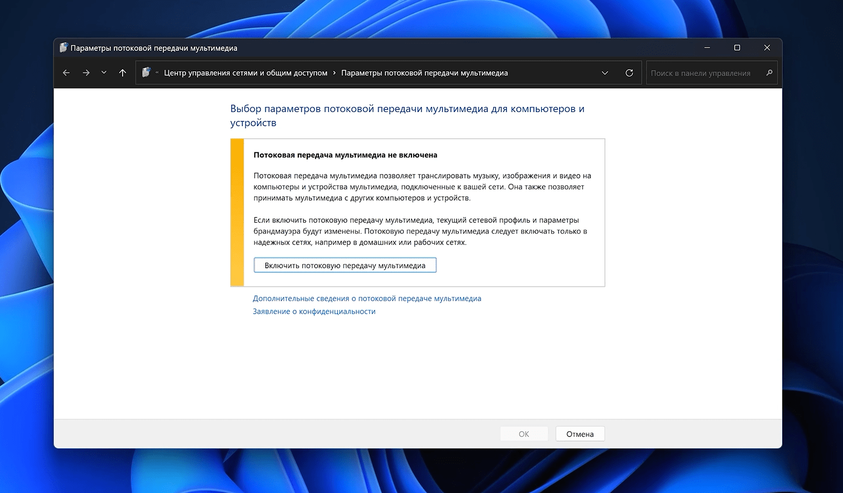Maximize the media streaming options window
The image size is (843, 493).
pyautogui.click(x=737, y=48)
